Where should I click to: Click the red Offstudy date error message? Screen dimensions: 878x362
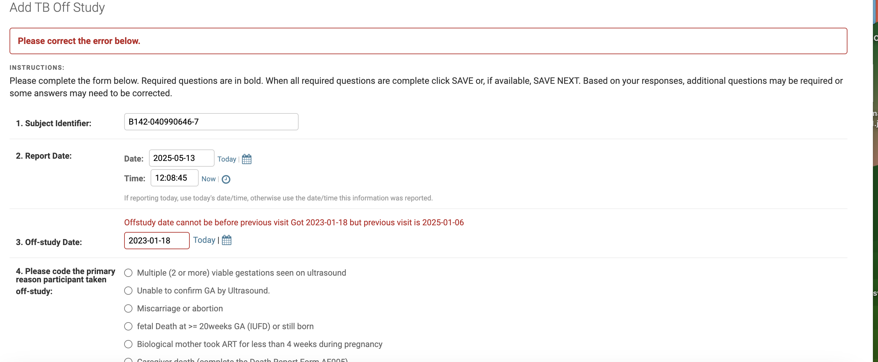coord(294,222)
